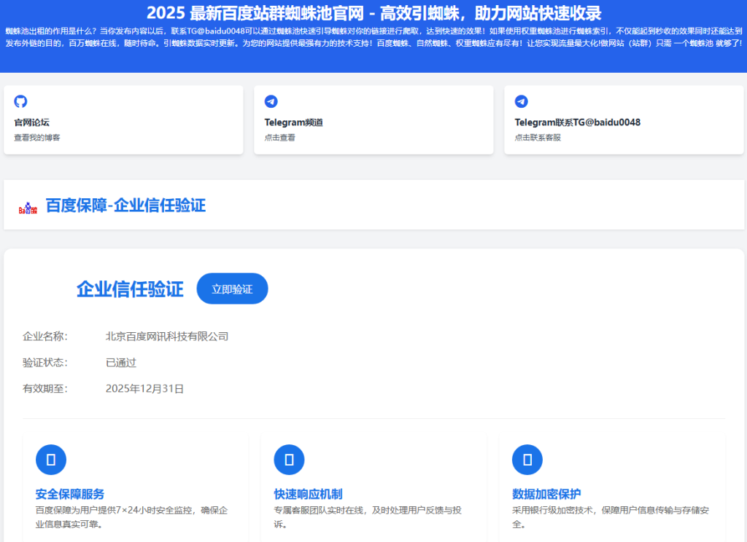The image size is (747, 542).
Task: Click the 有效期至: label
Action: pos(45,389)
